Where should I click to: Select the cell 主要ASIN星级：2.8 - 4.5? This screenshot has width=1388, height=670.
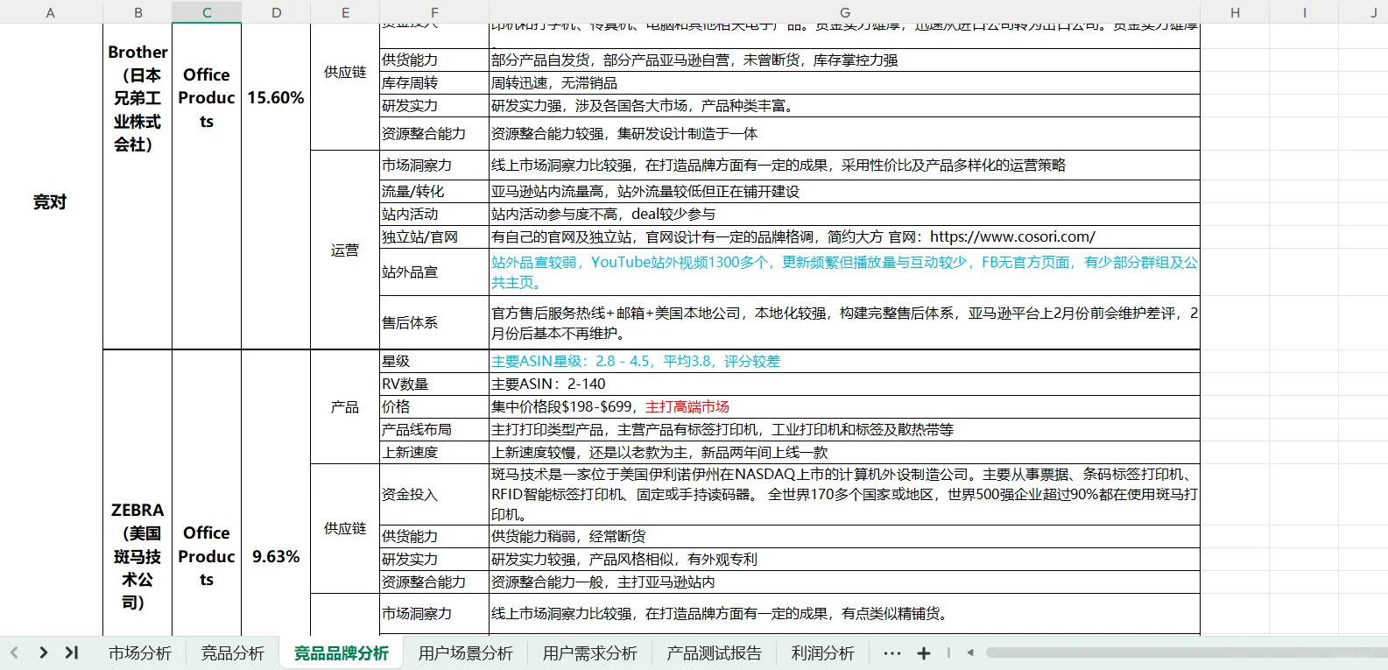pyautogui.click(x=844, y=362)
